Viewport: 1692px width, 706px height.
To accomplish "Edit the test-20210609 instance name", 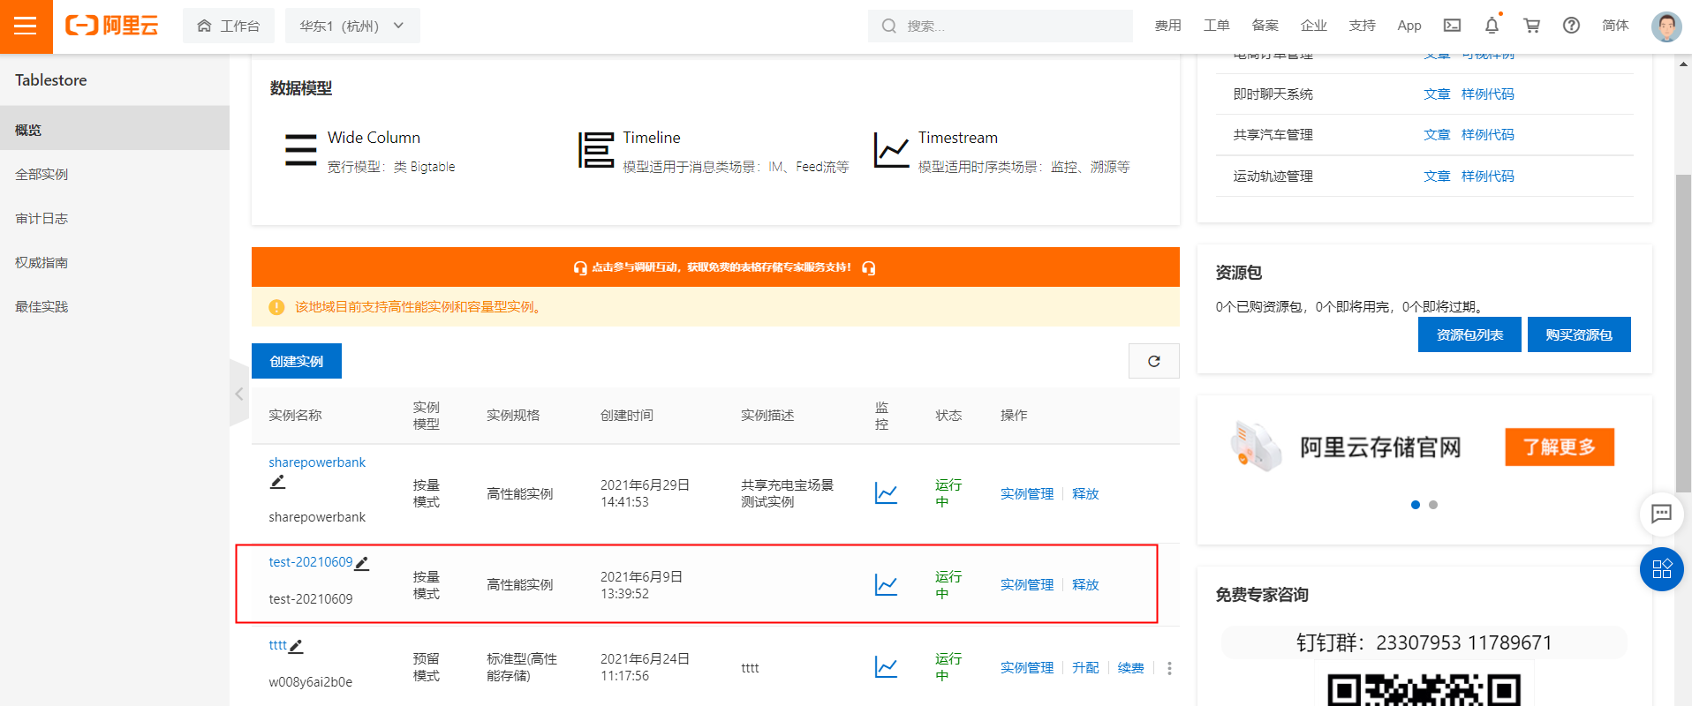I will click(x=361, y=563).
